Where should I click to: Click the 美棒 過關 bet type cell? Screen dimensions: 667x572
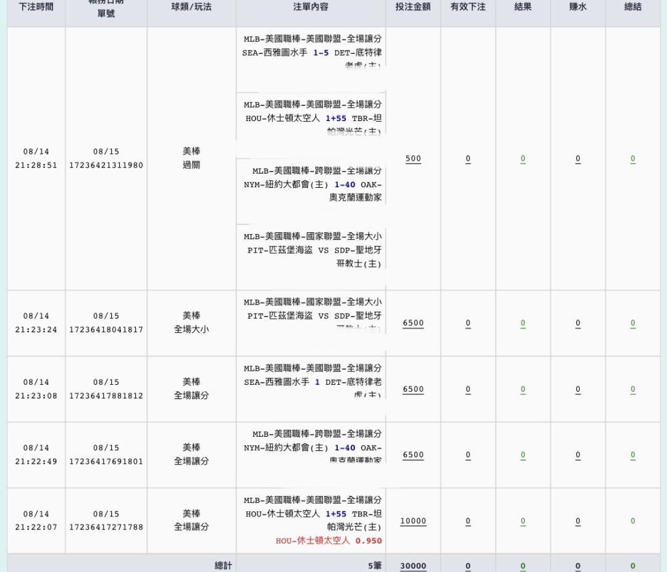(191, 158)
